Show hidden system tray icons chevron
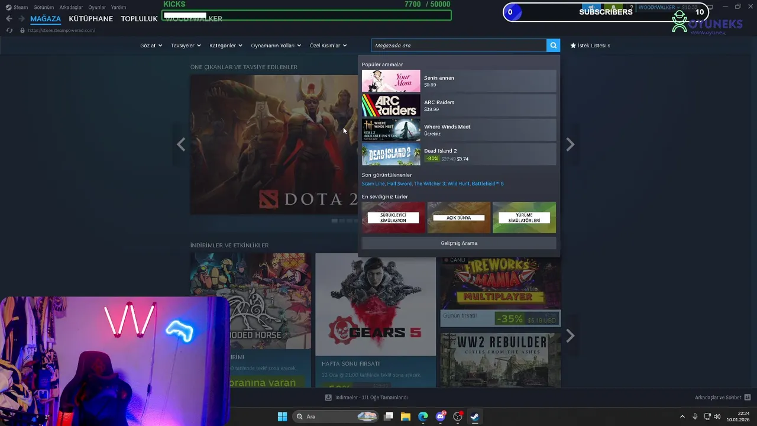 pos(682,417)
